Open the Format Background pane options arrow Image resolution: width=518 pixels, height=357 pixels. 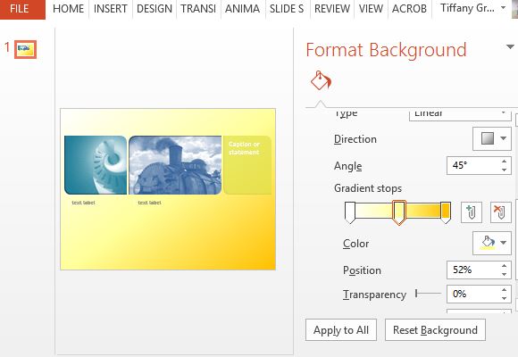pos(510,47)
